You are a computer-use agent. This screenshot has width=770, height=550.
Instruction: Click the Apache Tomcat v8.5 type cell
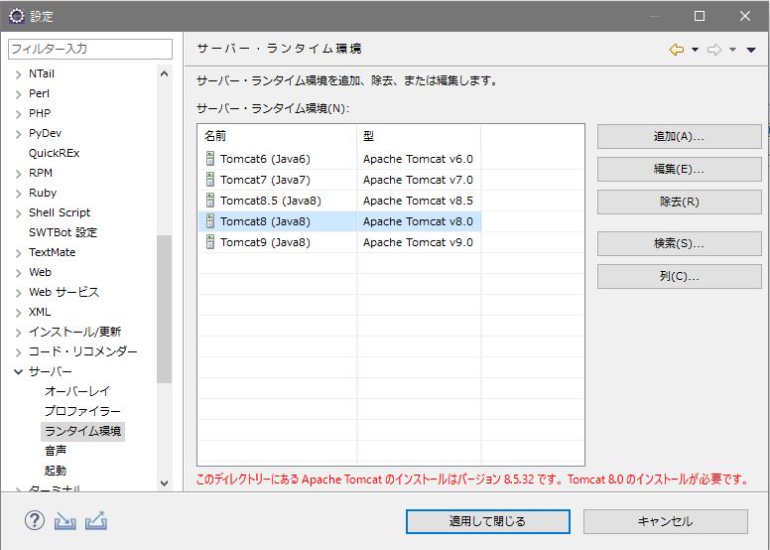point(418,201)
